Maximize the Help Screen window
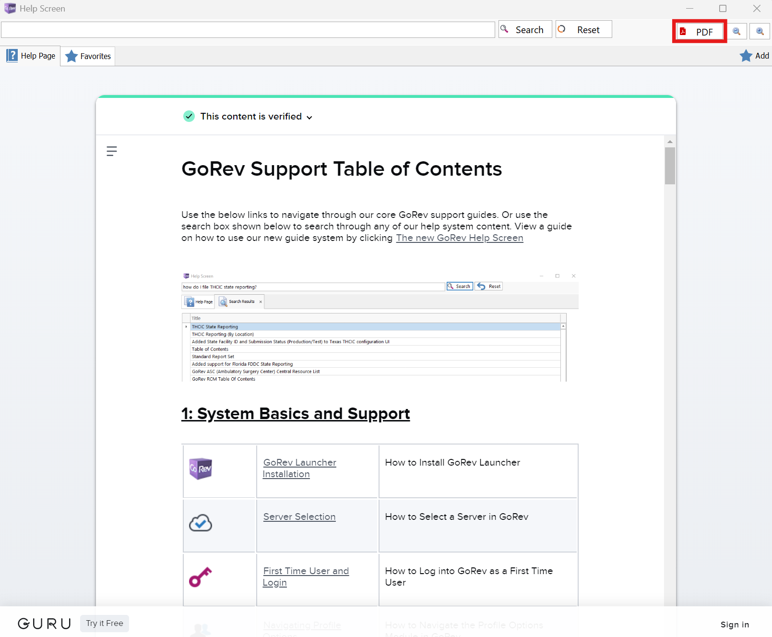Viewport: 772px width, 637px height. pyautogui.click(x=723, y=9)
